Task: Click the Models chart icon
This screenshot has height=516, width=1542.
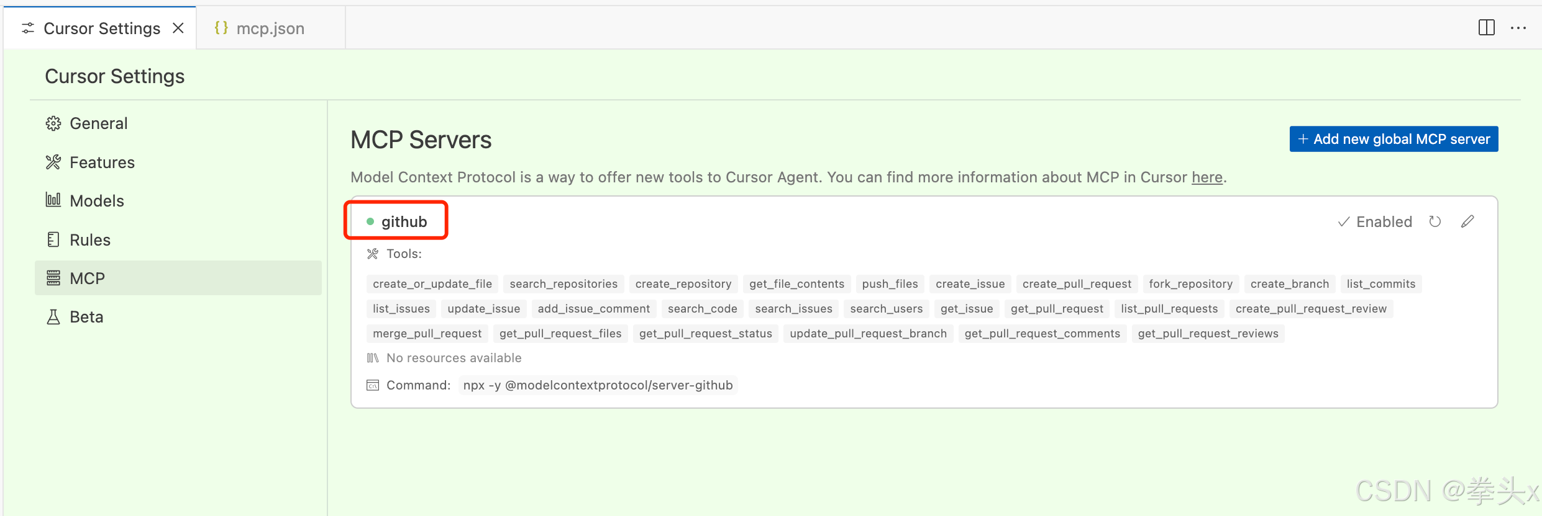Action: coord(53,200)
